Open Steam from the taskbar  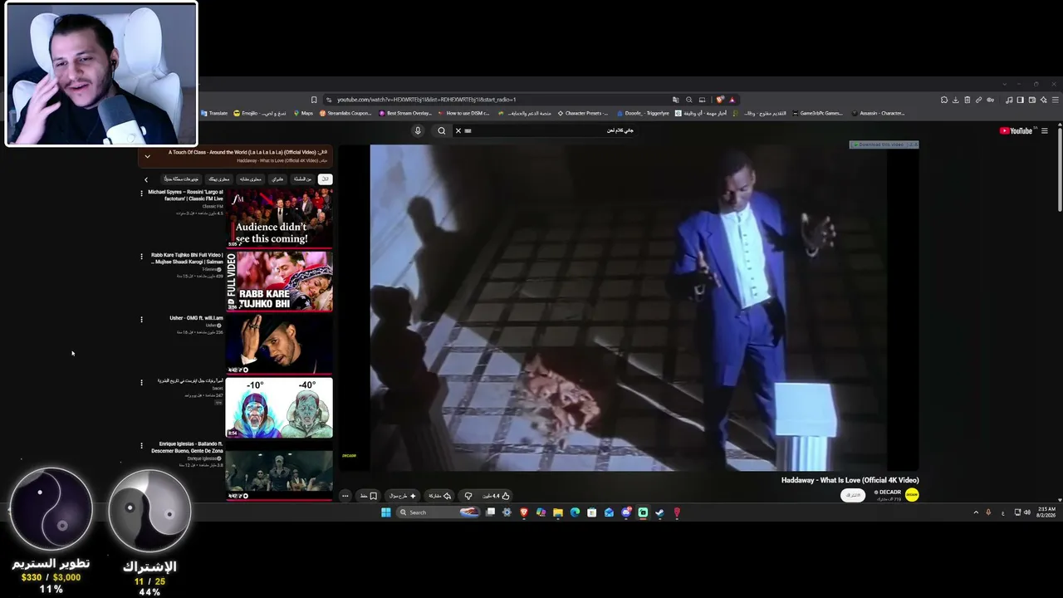(660, 512)
